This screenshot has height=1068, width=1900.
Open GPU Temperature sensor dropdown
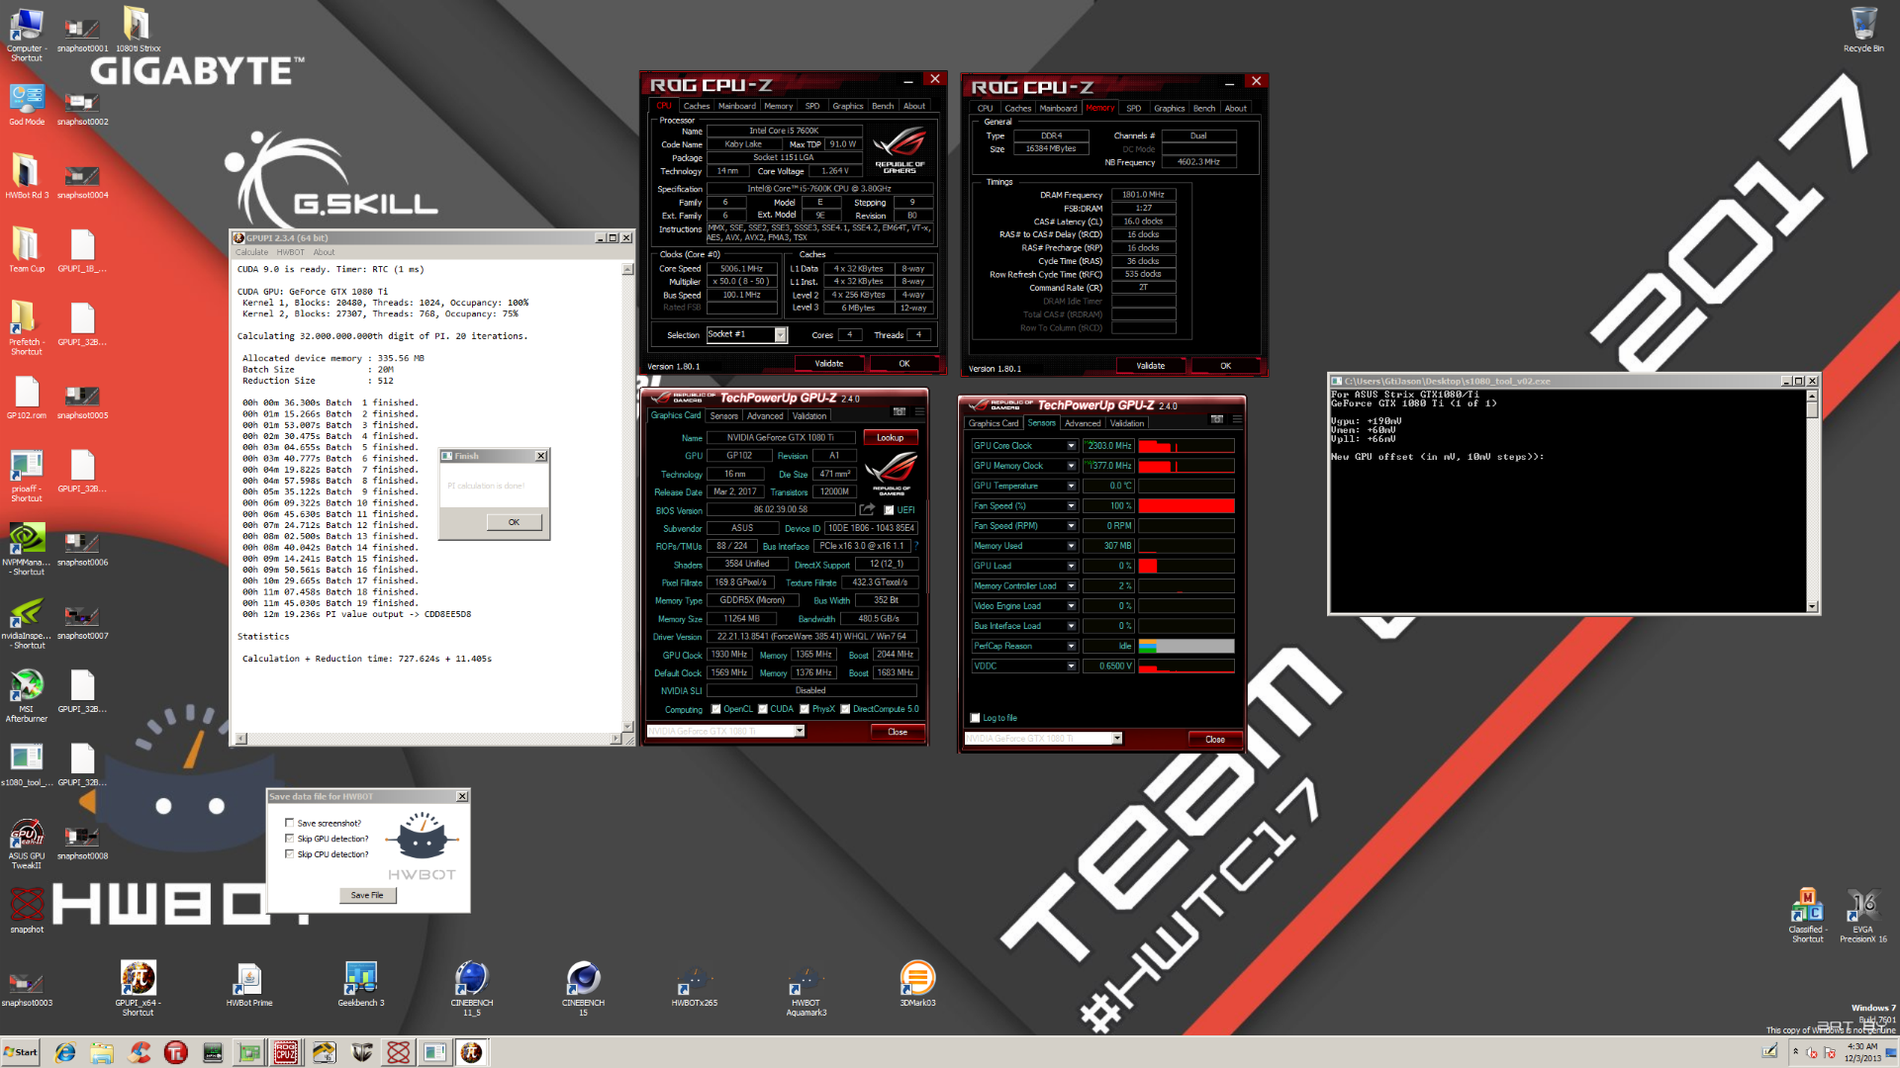[x=1071, y=486]
